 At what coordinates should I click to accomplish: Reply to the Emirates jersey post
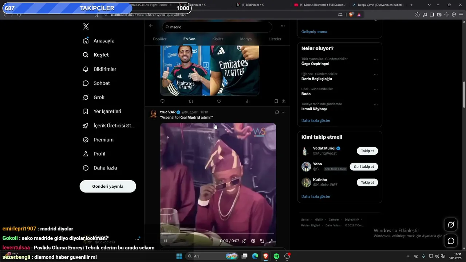[162, 101]
